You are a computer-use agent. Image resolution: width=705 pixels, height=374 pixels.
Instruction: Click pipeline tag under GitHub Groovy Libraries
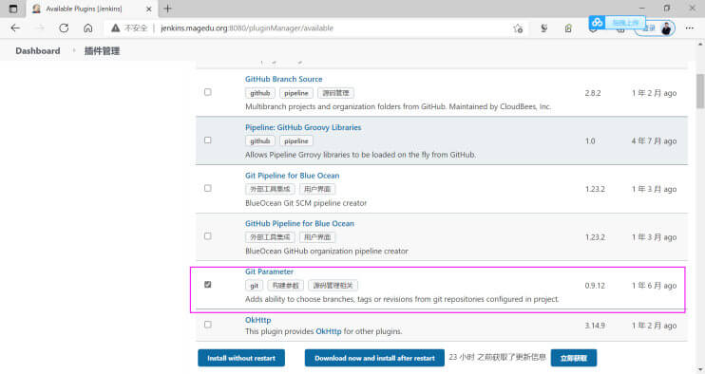(x=296, y=141)
